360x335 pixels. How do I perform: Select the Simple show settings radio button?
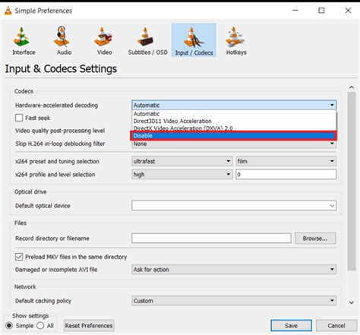click(9, 326)
